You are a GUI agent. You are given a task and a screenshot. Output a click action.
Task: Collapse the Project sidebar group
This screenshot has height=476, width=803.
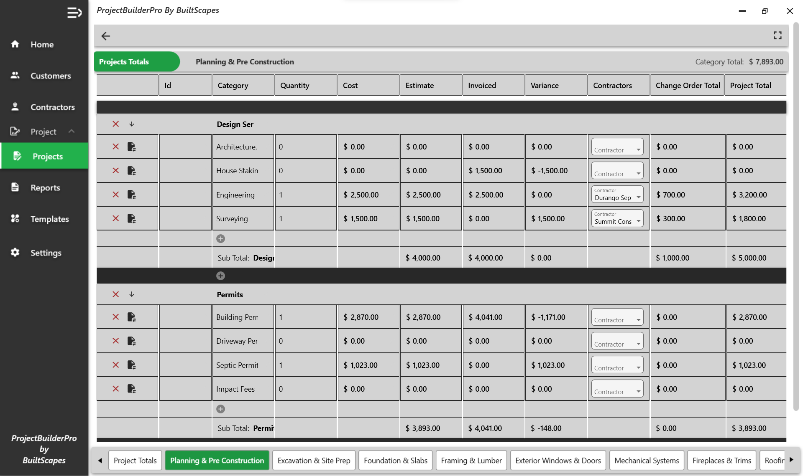click(x=72, y=132)
